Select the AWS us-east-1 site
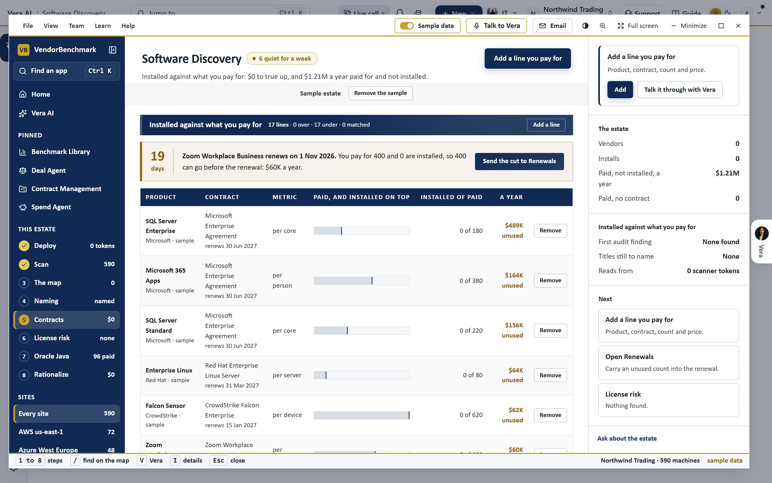The height and width of the screenshot is (483, 772). coord(67,432)
